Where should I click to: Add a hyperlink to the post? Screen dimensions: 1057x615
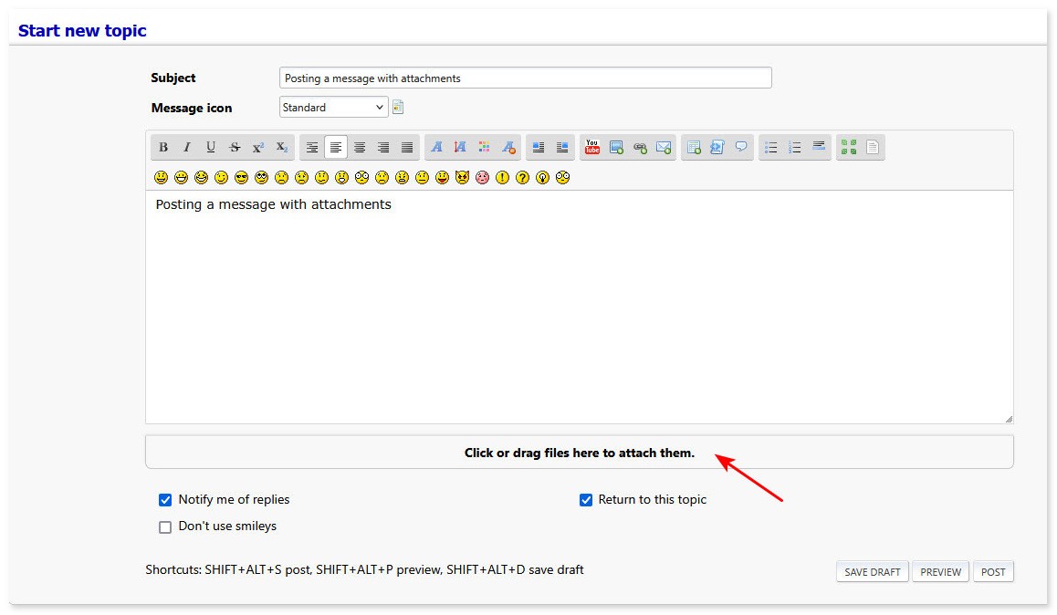(x=639, y=147)
